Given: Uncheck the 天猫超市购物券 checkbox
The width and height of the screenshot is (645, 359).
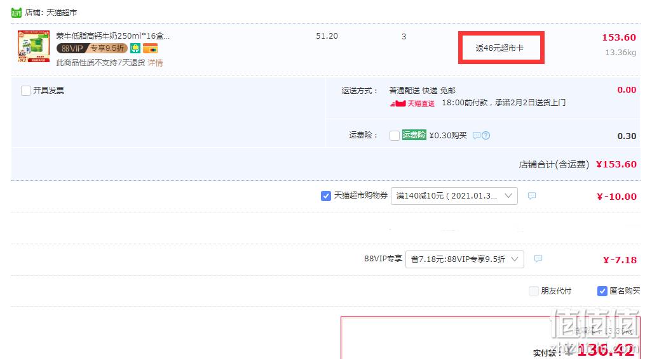Looking at the screenshot, I should [x=326, y=196].
